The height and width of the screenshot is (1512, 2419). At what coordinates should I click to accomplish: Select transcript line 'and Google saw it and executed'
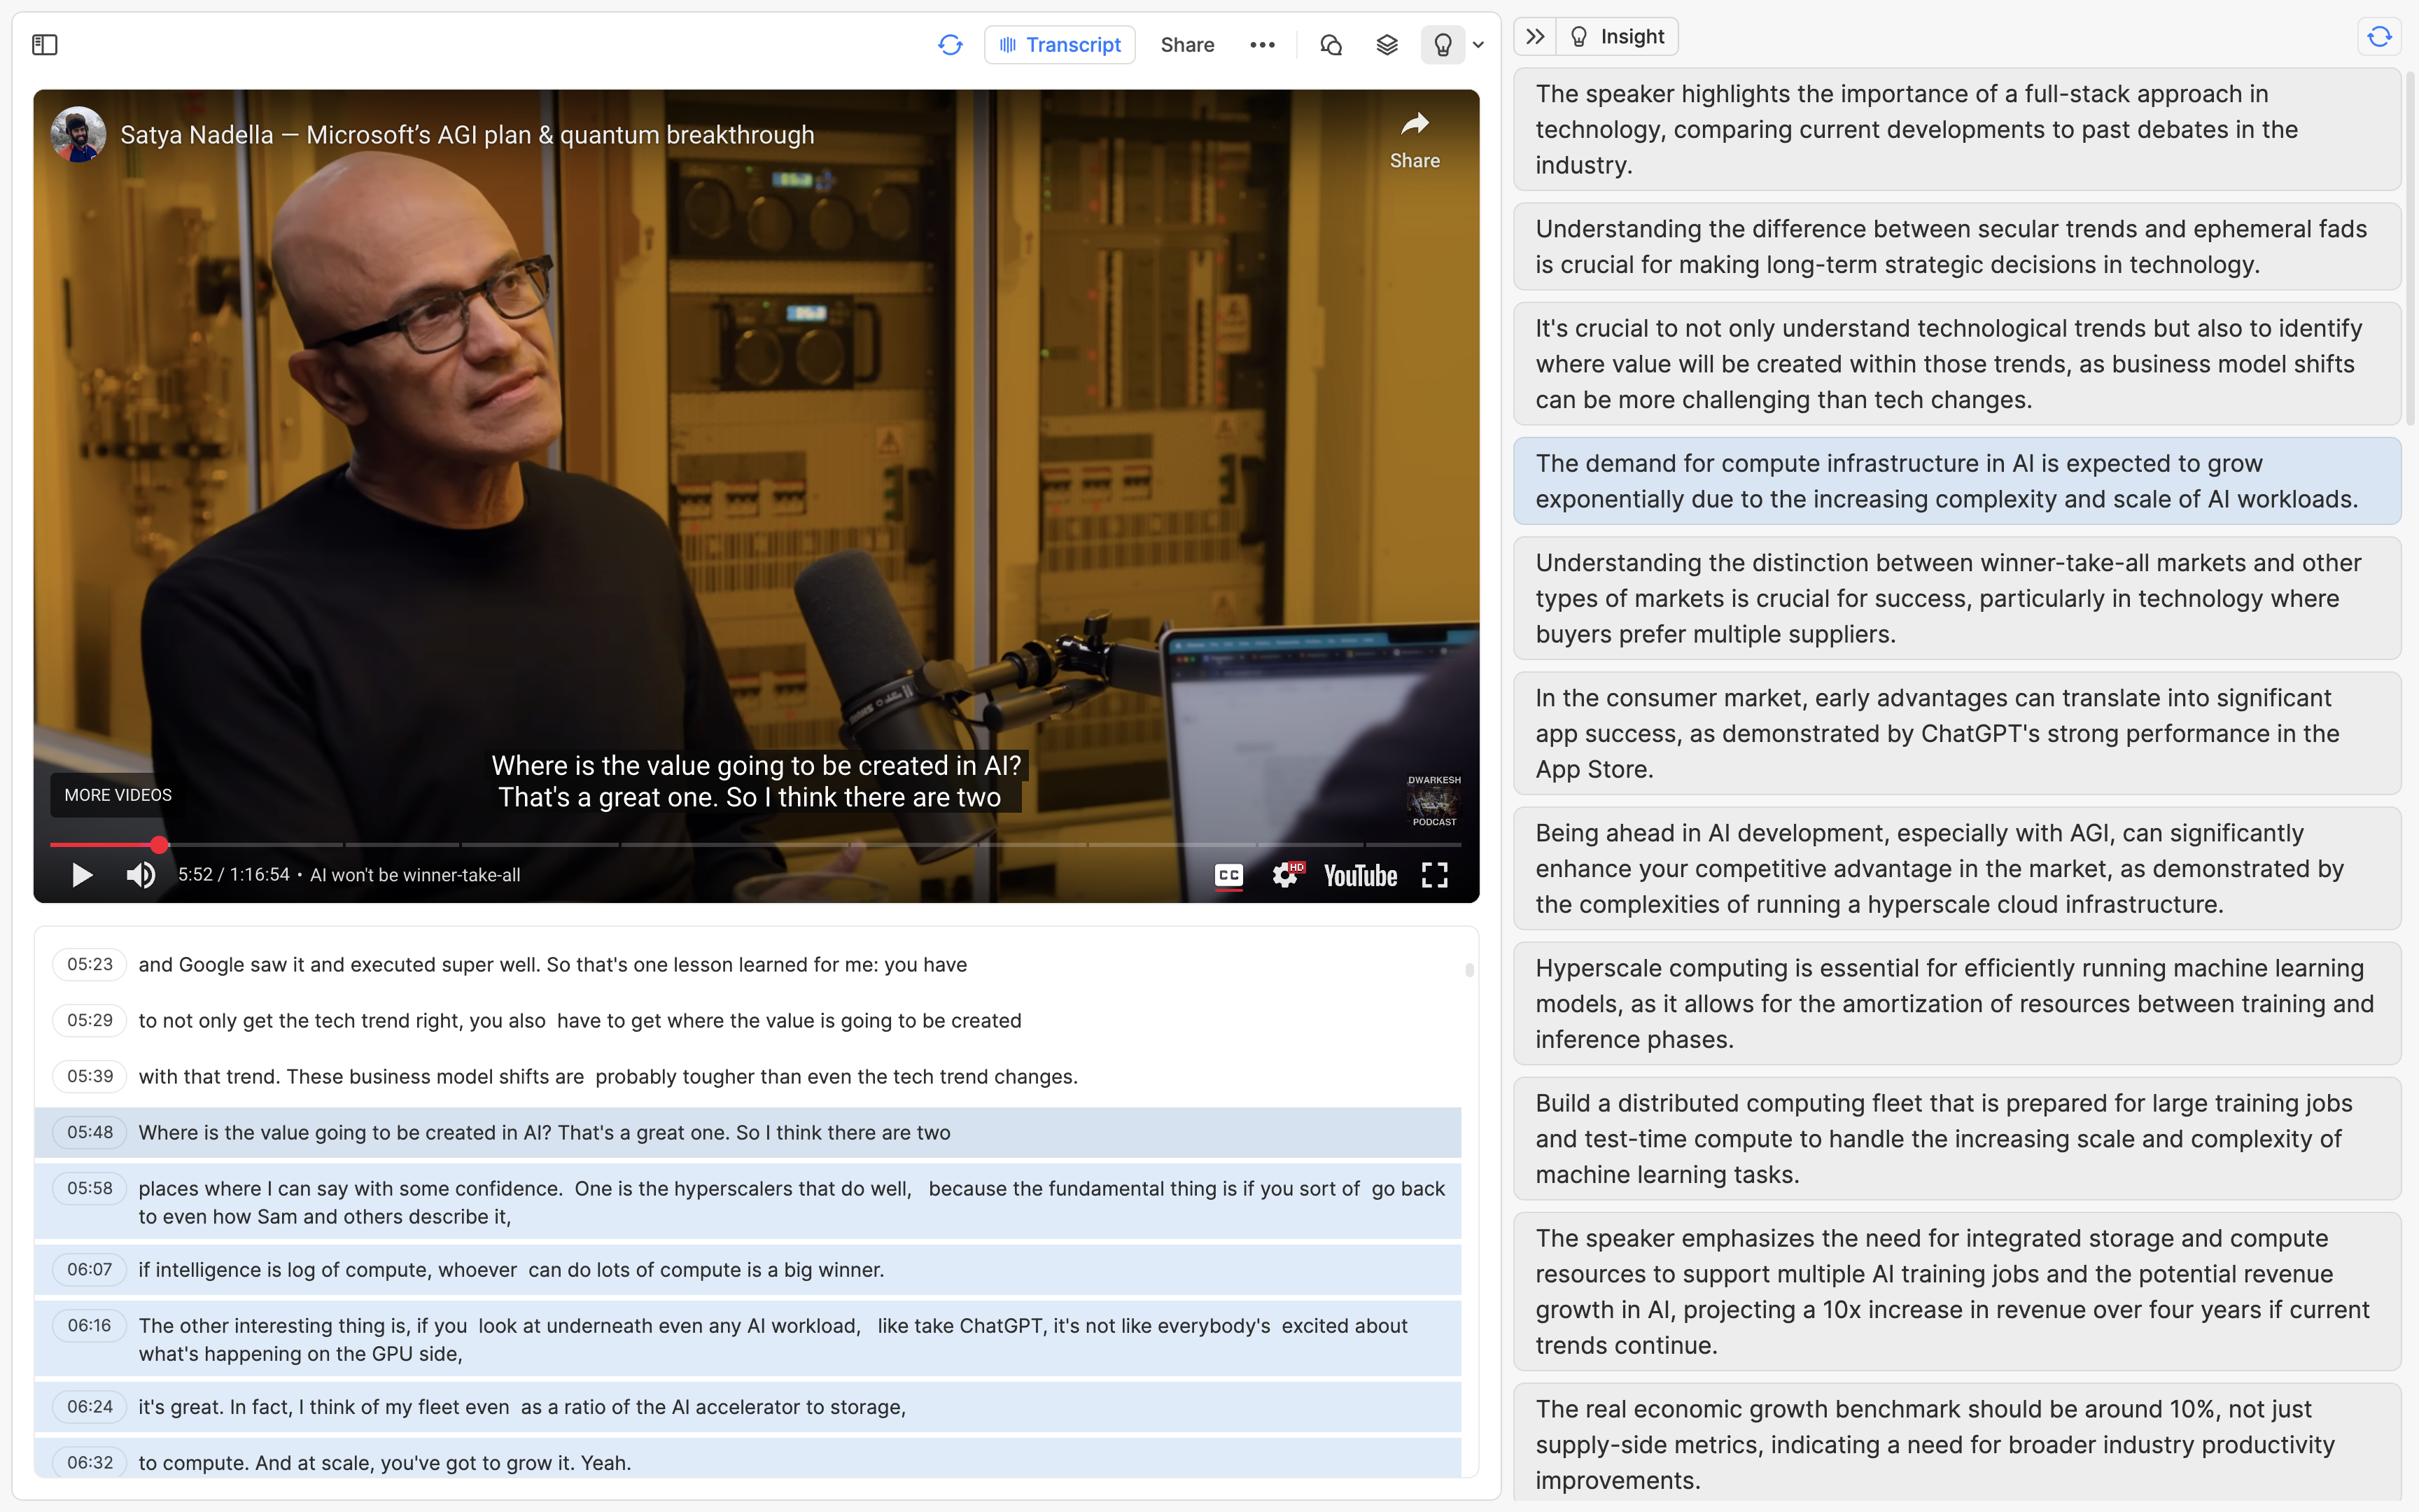click(748, 965)
